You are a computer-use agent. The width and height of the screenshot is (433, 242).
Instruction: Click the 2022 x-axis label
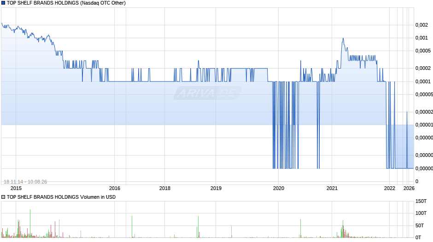click(x=390, y=188)
